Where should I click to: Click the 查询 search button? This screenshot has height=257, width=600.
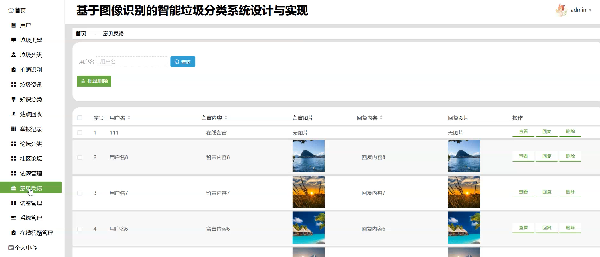[x=183, y=62]
